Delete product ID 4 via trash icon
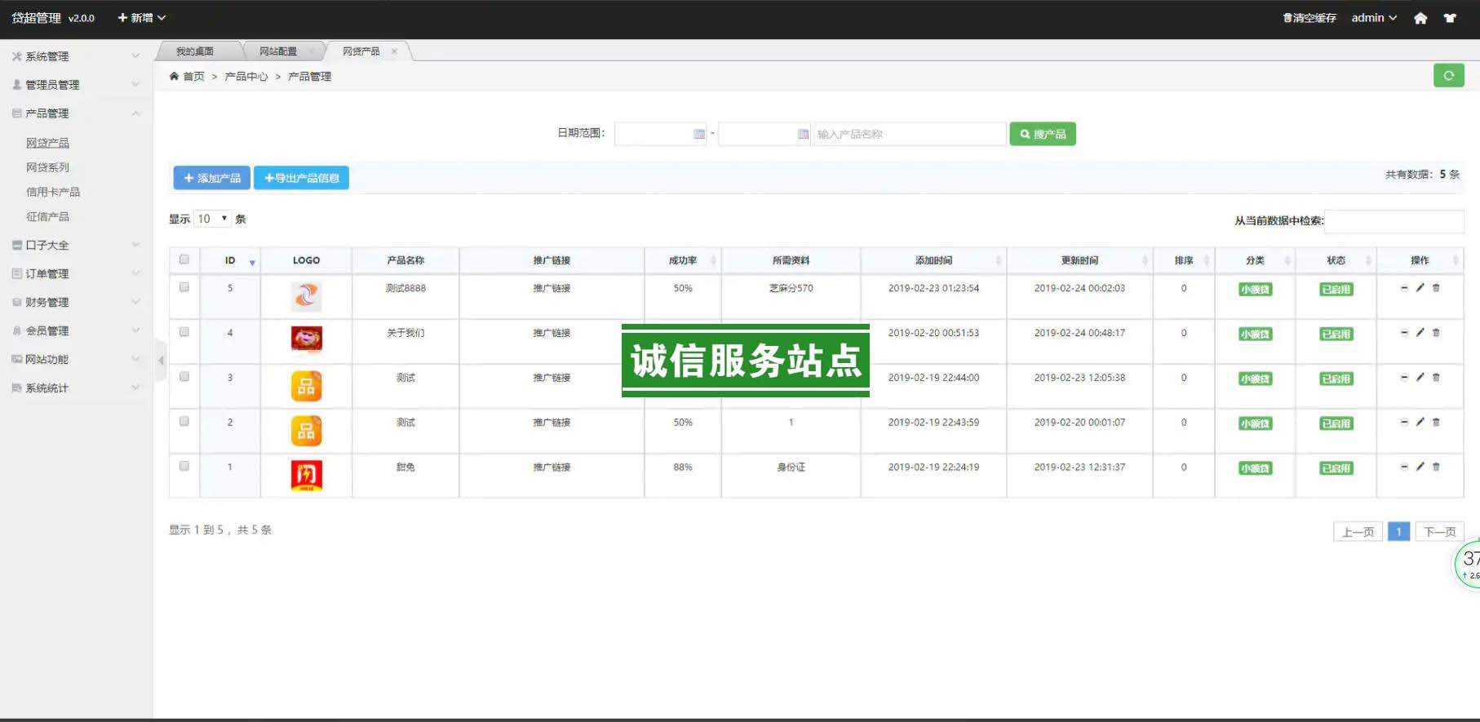The width and height of the screenshot is (1480, 722). (x=1436, y=333)
